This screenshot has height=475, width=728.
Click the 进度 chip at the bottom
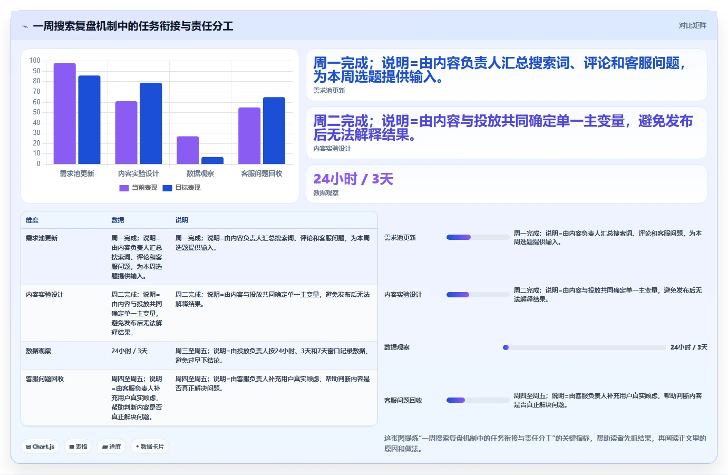click(112, 447)
